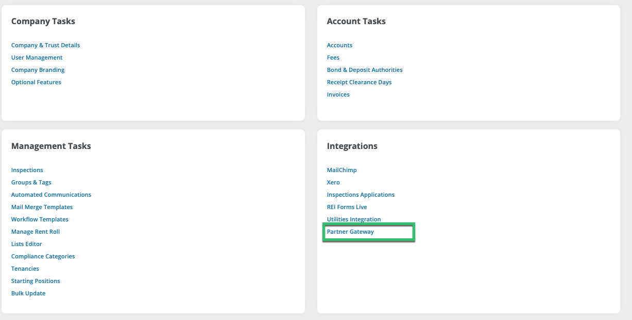Viewport: 632px width, 320px height.
Task: Click the Management Tasks heading
Action: [x=51, y=146]
